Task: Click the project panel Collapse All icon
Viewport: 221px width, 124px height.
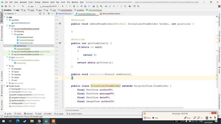Action: [x=44, y=14]
